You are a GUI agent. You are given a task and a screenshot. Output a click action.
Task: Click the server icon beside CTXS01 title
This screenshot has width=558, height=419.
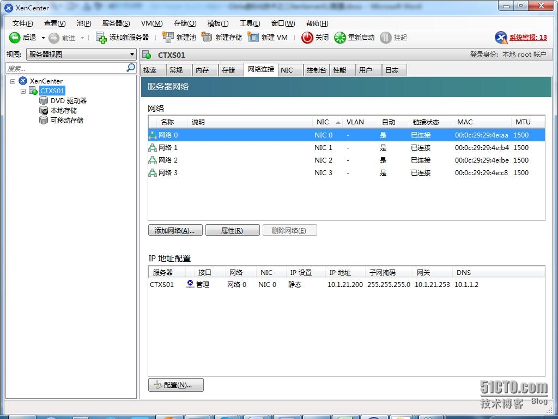point(147,55)
